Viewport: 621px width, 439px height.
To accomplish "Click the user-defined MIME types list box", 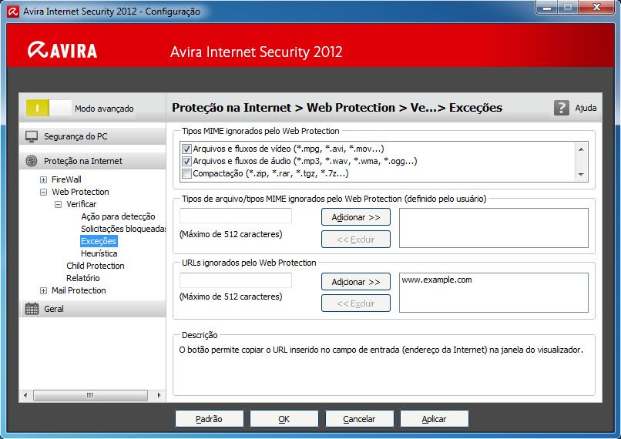I will coord(493,228).
